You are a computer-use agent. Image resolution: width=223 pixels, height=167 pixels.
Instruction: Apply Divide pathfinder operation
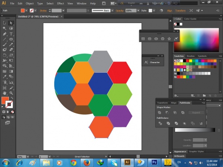[x=159, y=123]
